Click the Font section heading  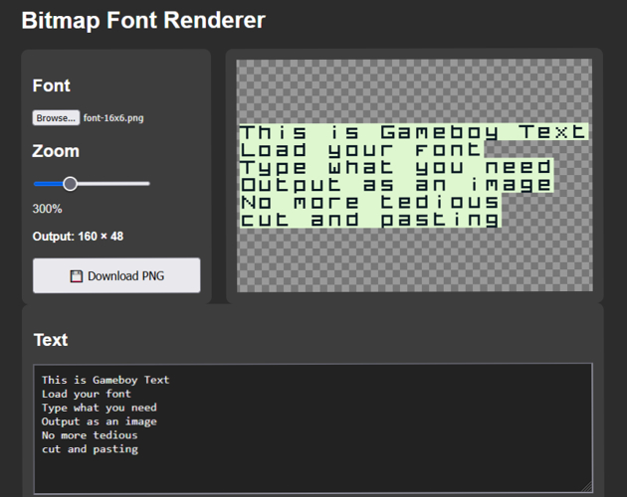pos(52,85)
